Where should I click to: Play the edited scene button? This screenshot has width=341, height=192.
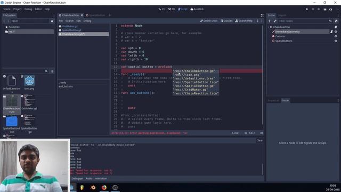(x=325, y=9)
